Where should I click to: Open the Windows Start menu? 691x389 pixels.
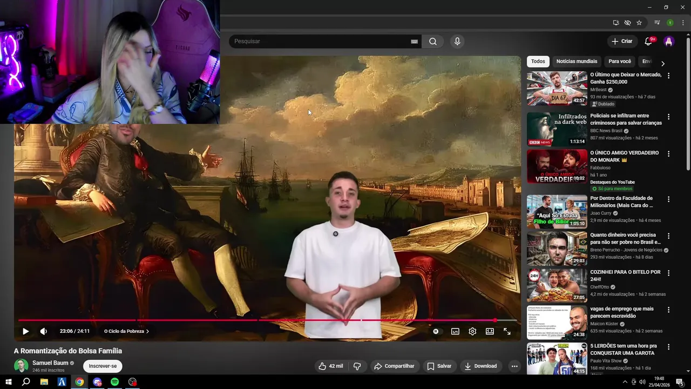click(x=9, y=382)
